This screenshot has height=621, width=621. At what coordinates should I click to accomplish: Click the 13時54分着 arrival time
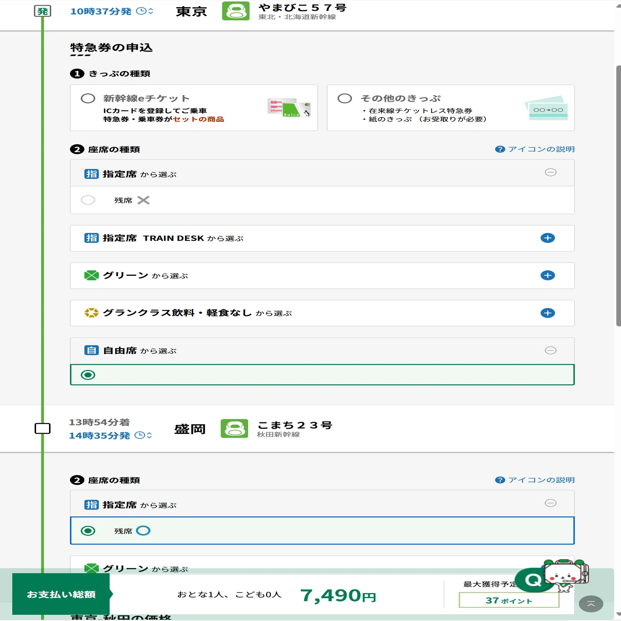click(99, 422)
